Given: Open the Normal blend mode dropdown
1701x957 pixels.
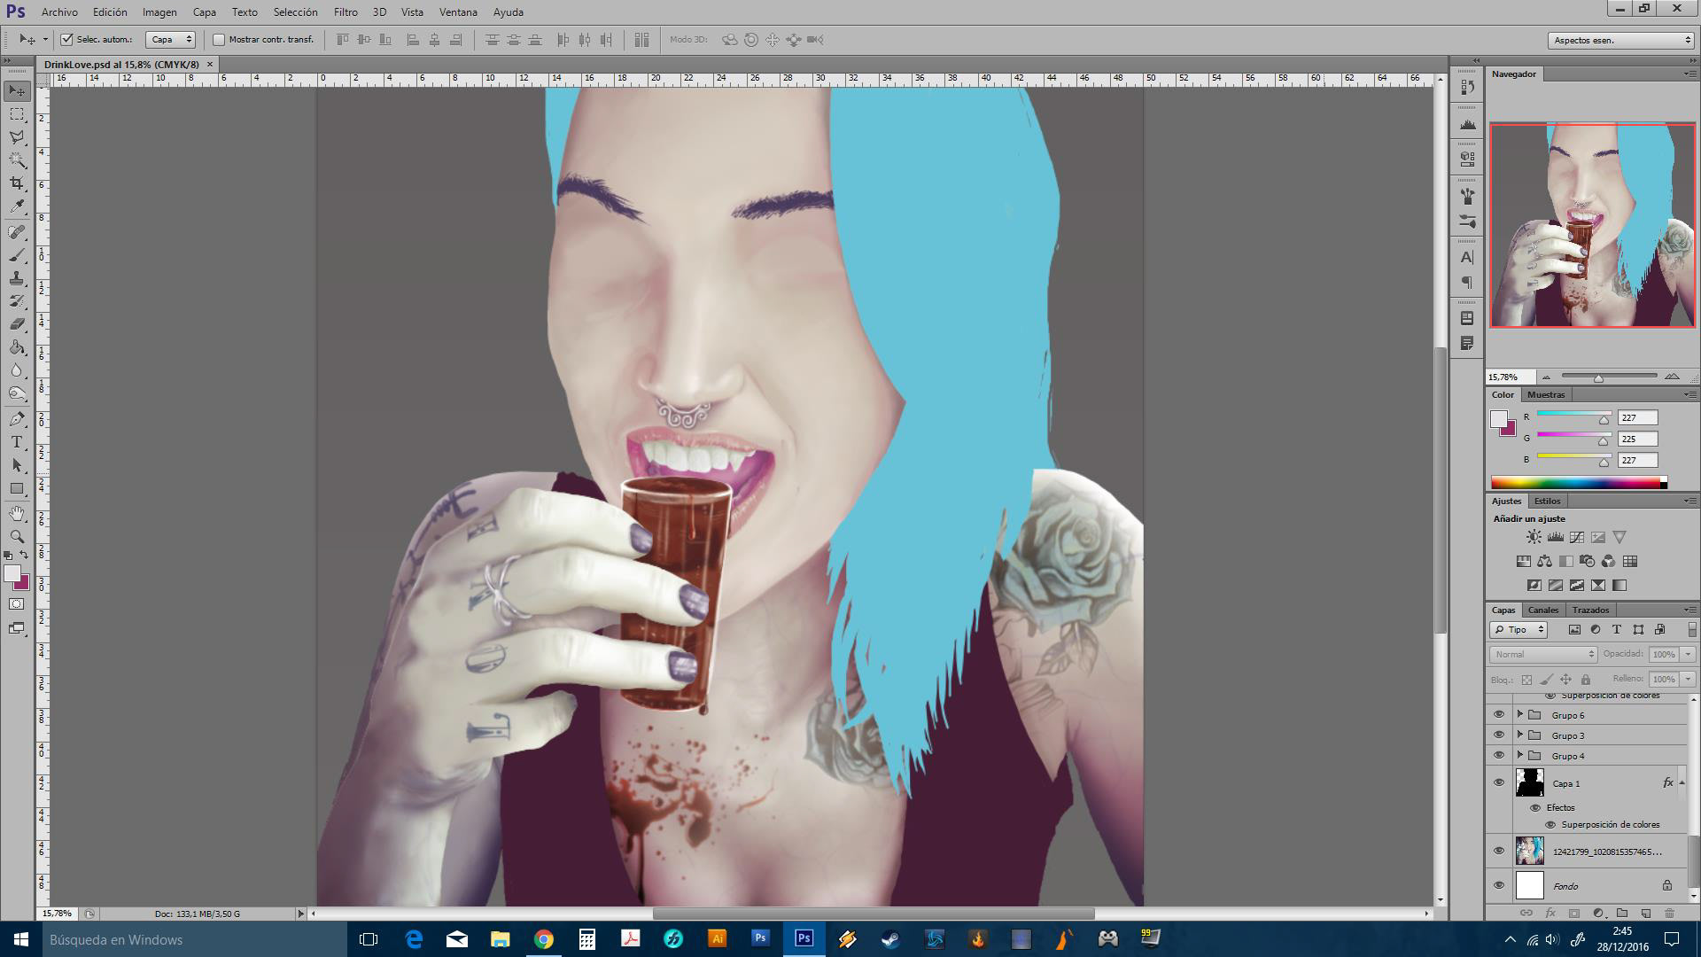Looking at the screenshot, I should [x=1542, y=654].
